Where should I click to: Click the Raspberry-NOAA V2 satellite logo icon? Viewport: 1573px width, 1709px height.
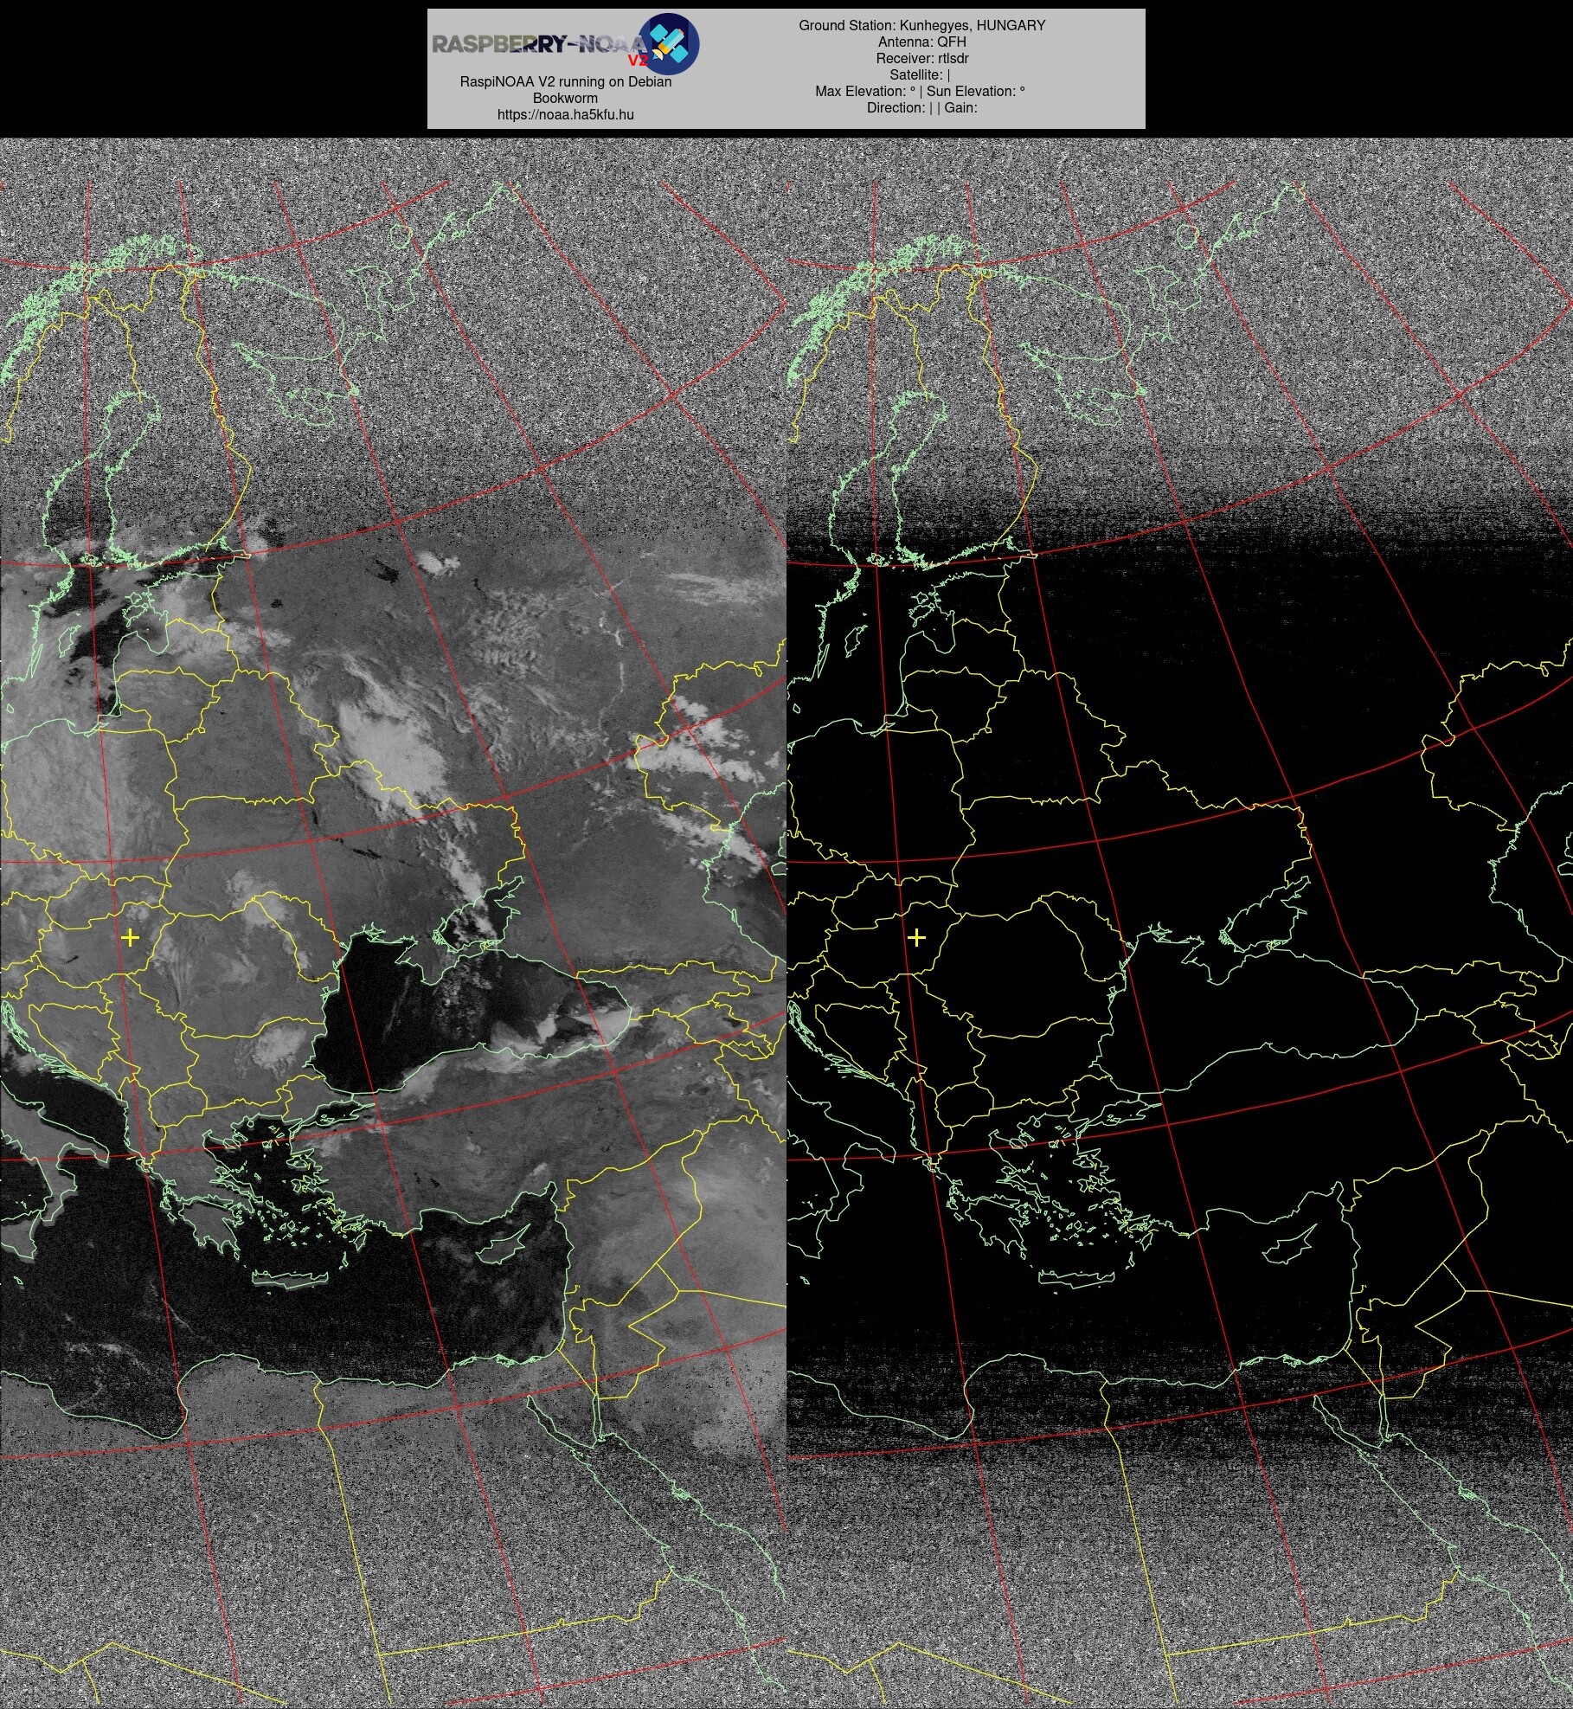tap(668, 43)
